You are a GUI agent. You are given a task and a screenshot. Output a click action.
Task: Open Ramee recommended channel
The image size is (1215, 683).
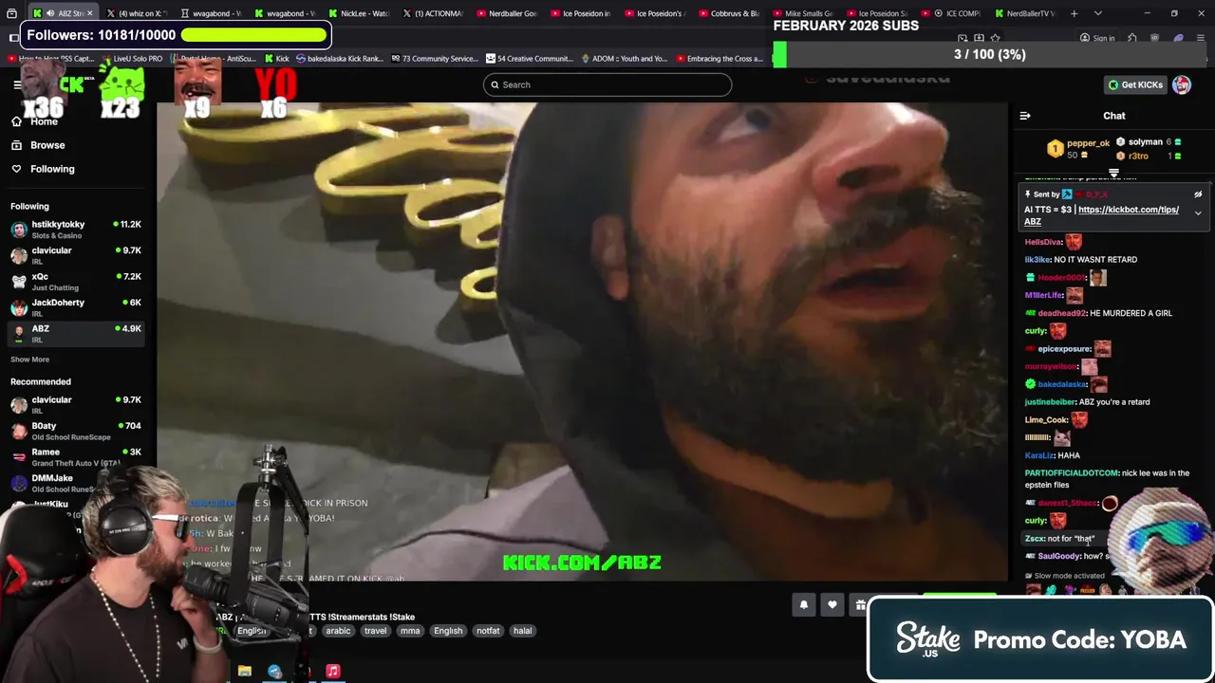(x=76, y=456)
